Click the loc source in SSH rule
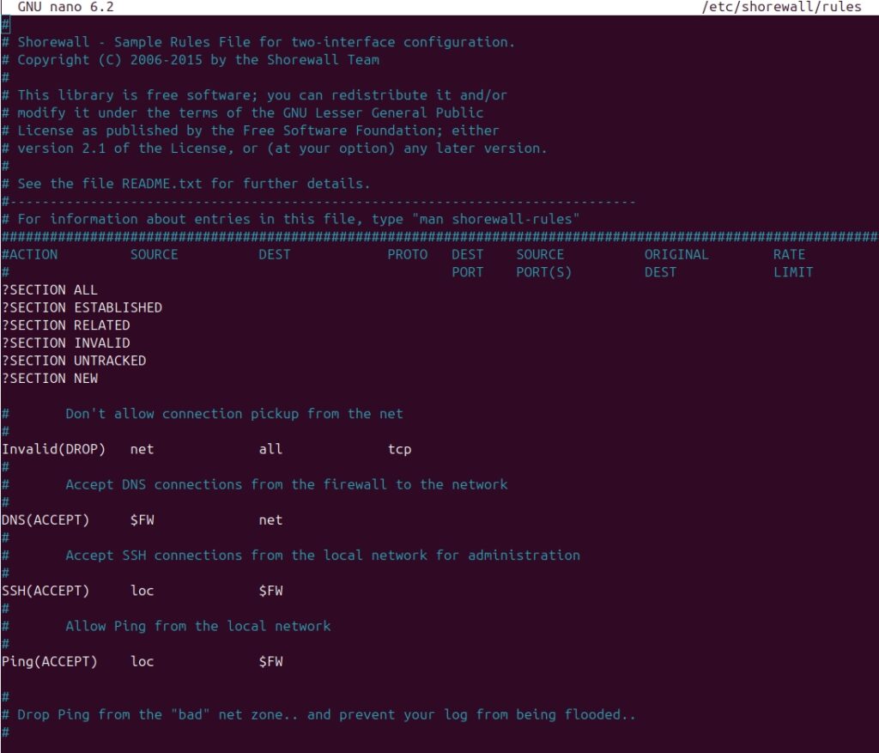The width and height of the screenshot is (879, 753). point(142,591)
